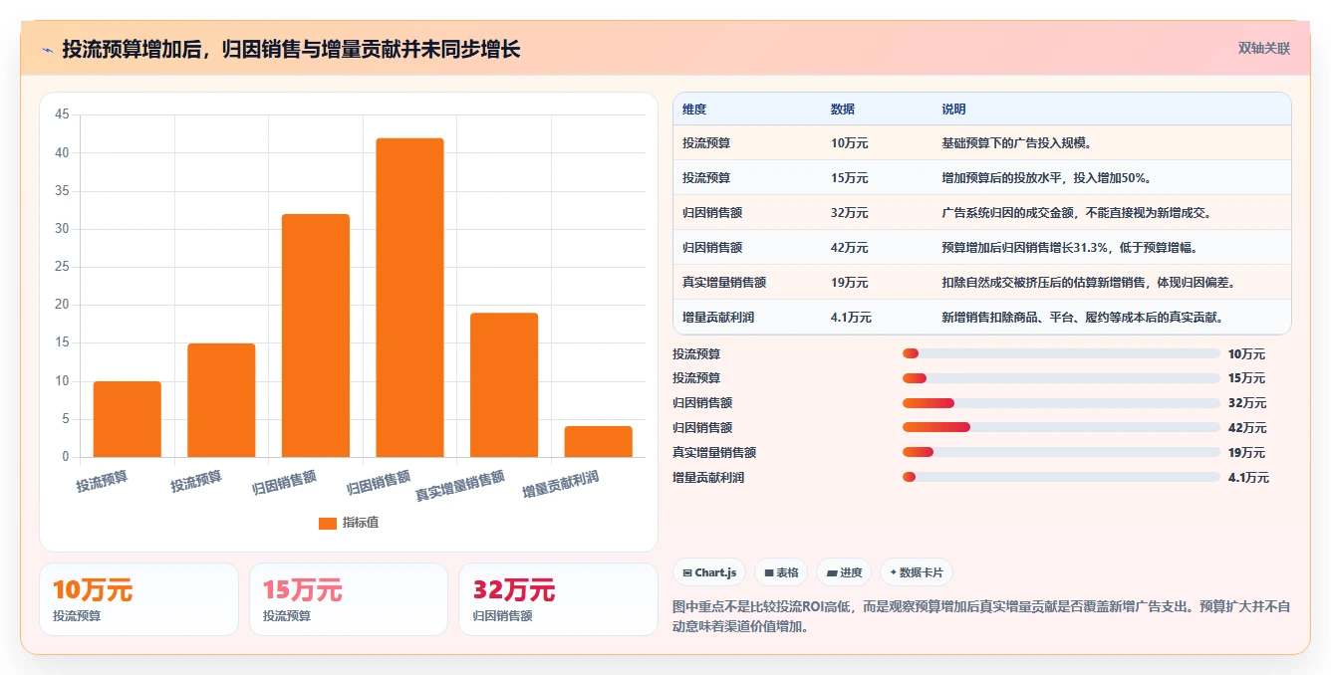Viewport: 1331px width, 675px height.
Task: Click the 表格 chip
Action: click(782, 572)
